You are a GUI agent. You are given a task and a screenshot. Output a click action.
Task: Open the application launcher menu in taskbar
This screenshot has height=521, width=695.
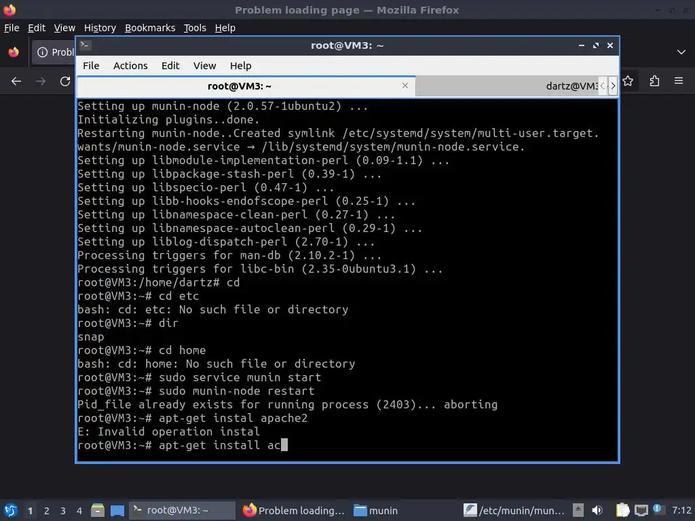(11, 510)
